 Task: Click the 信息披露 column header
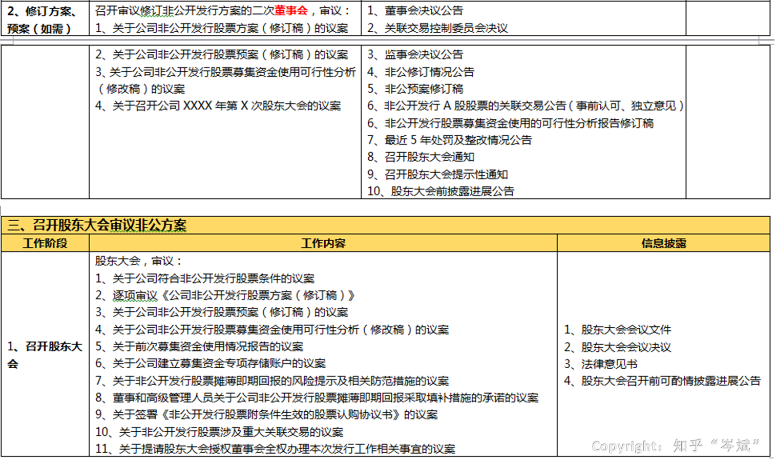point(664,243)
